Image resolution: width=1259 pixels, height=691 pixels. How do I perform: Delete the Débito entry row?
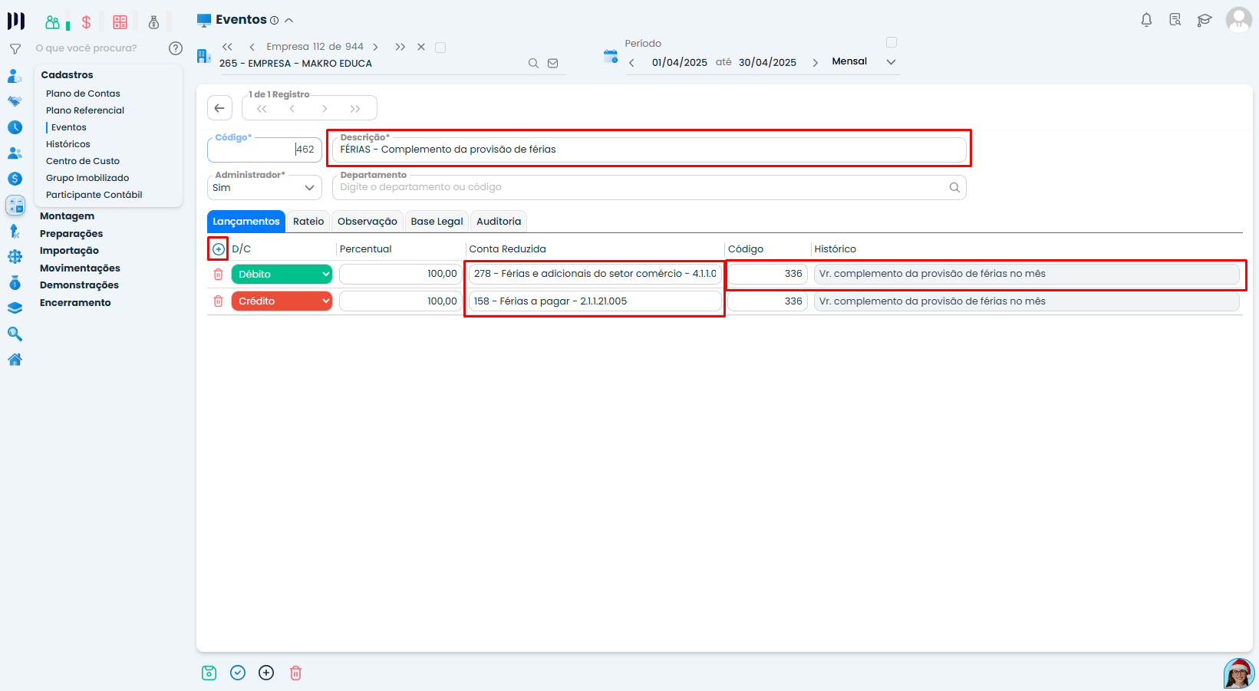218,275
